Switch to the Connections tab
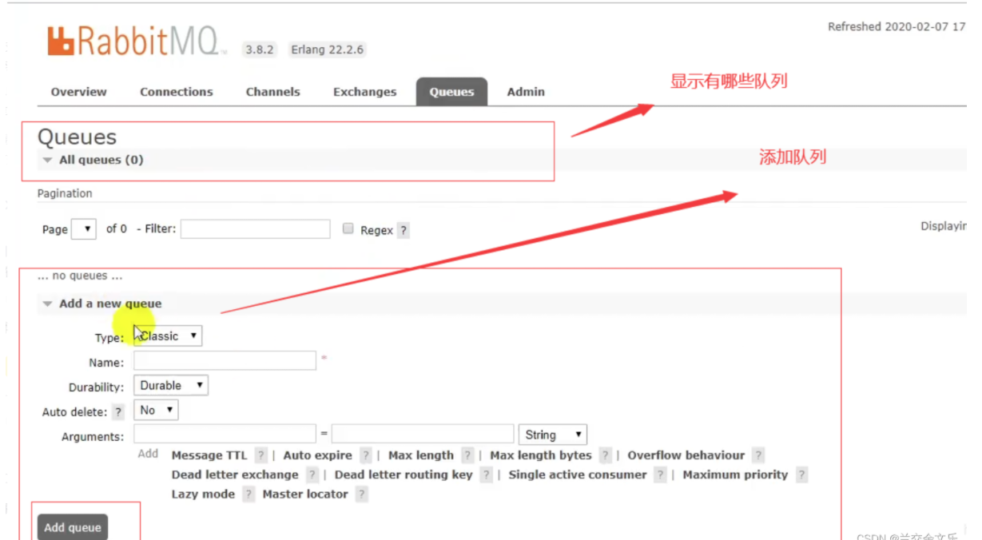The width and height of the screenshot is (982, 540). tap(177, 92)
